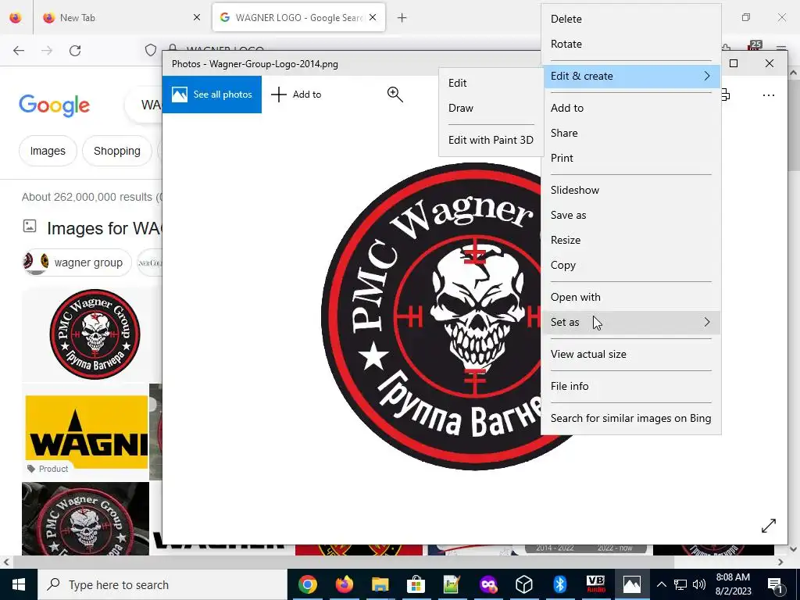Open a new Firefox tab with plus
Image resolution: width=800 pixels, height=600 pixels.
point(402,18)
